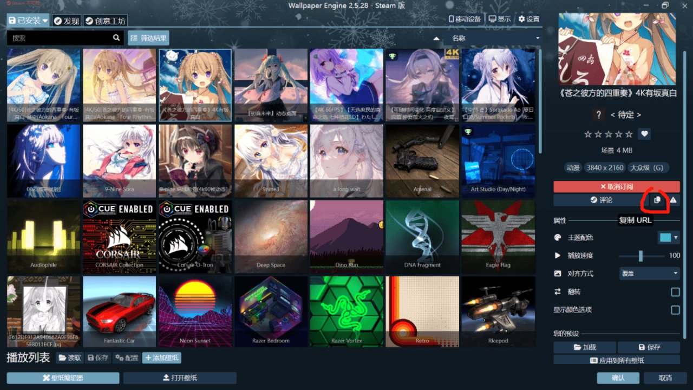Click the playlist 读取 button

click(x=70, y=358)
